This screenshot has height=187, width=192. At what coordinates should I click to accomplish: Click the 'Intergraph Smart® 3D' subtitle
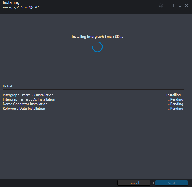point(21,7)
